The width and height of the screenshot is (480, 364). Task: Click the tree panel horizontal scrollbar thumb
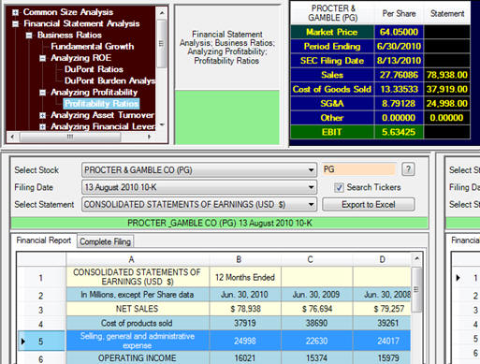pyautogui.click(x=70, y=137)
